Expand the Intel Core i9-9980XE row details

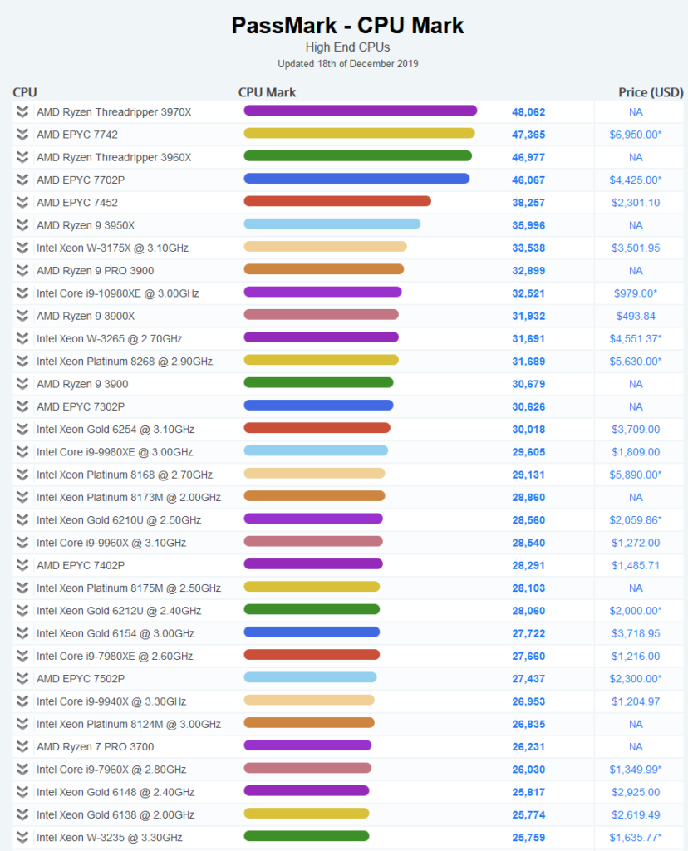click(x=22, y=452)
